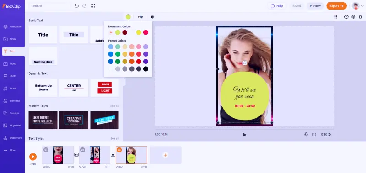Click See all beside Modern Titles

(114, 106)
